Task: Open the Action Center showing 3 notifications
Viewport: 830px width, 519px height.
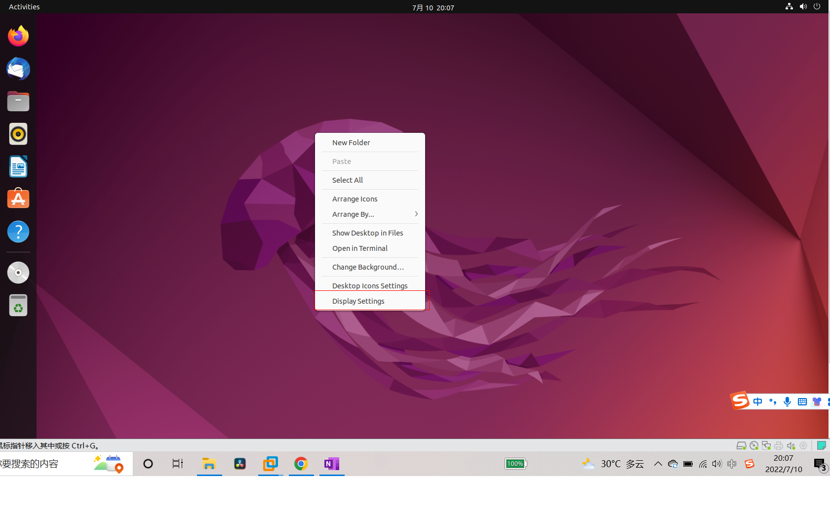Action: [820, 464]
